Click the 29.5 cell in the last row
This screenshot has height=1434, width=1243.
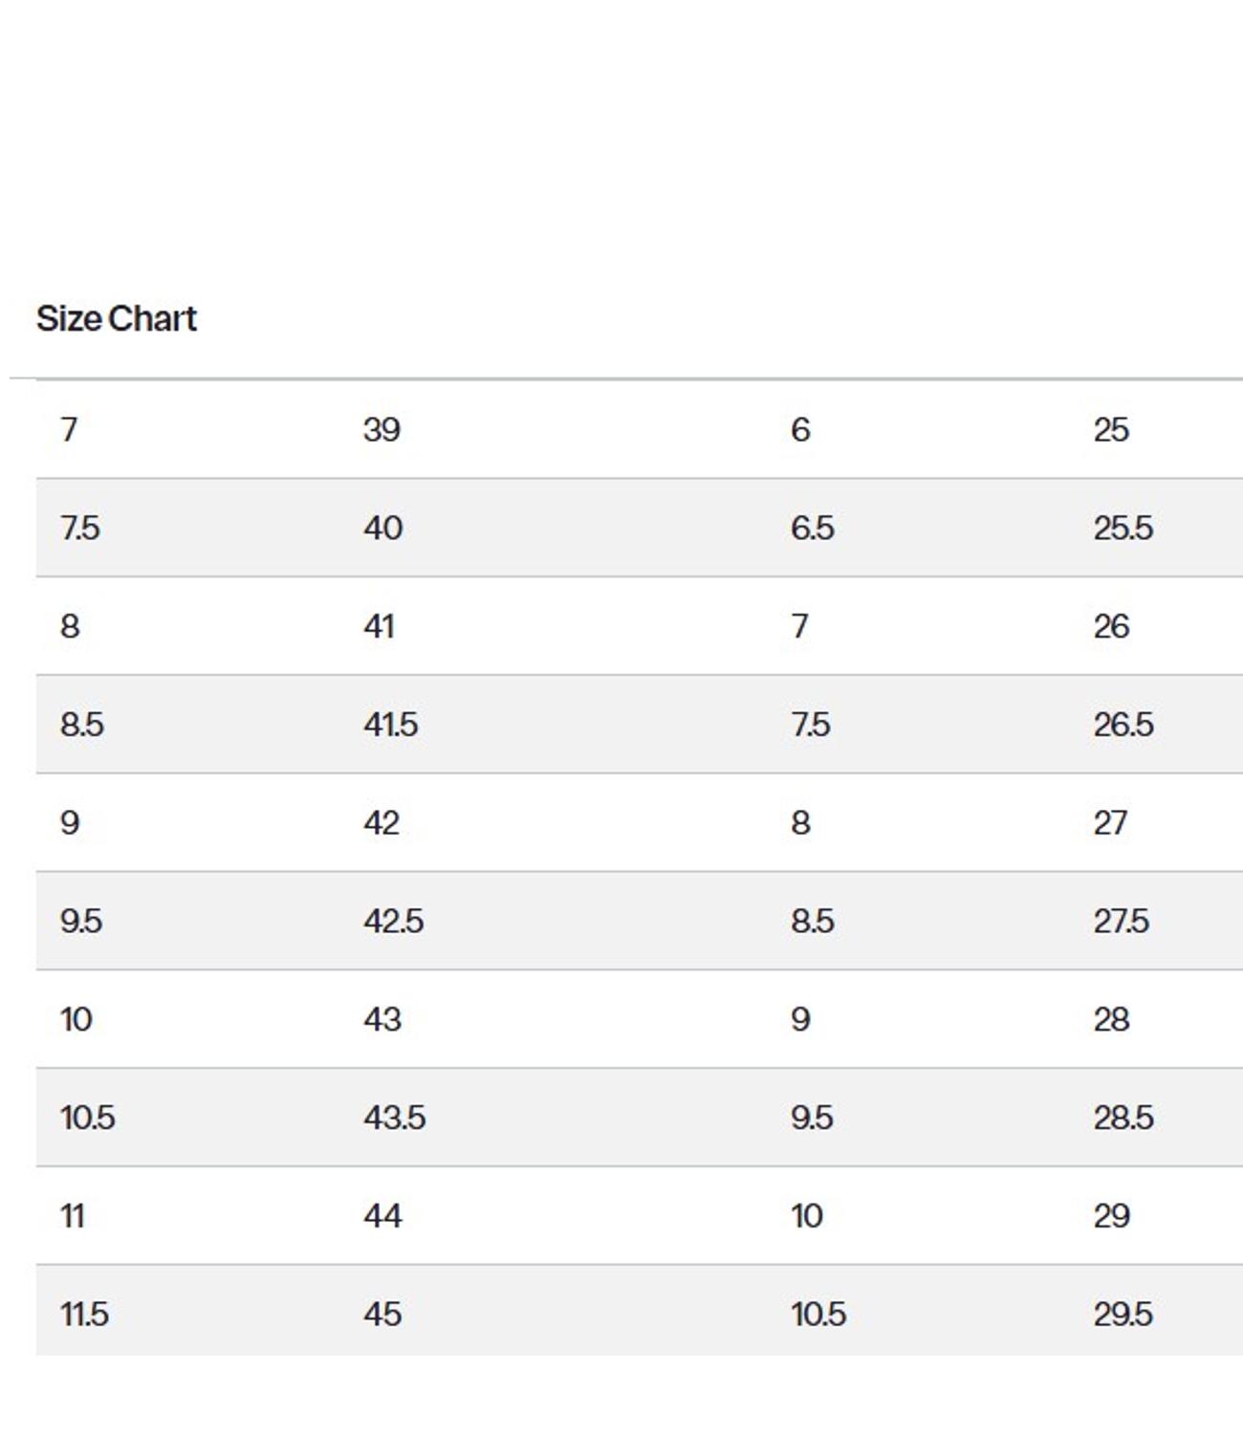1123,1314
